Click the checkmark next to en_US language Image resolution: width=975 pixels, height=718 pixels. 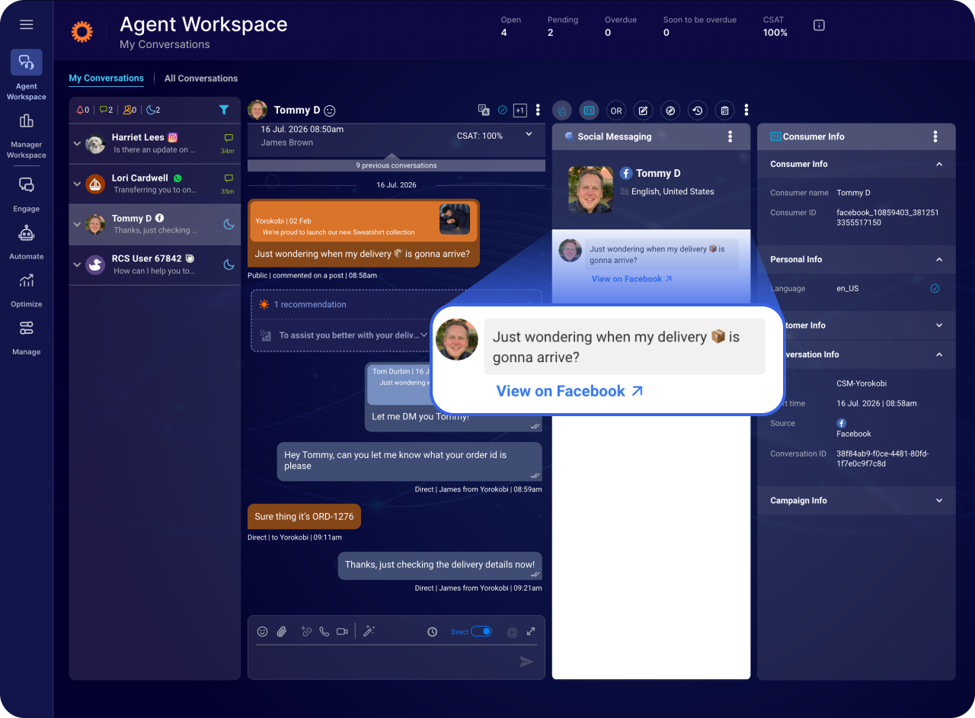(x=935, y=288)
